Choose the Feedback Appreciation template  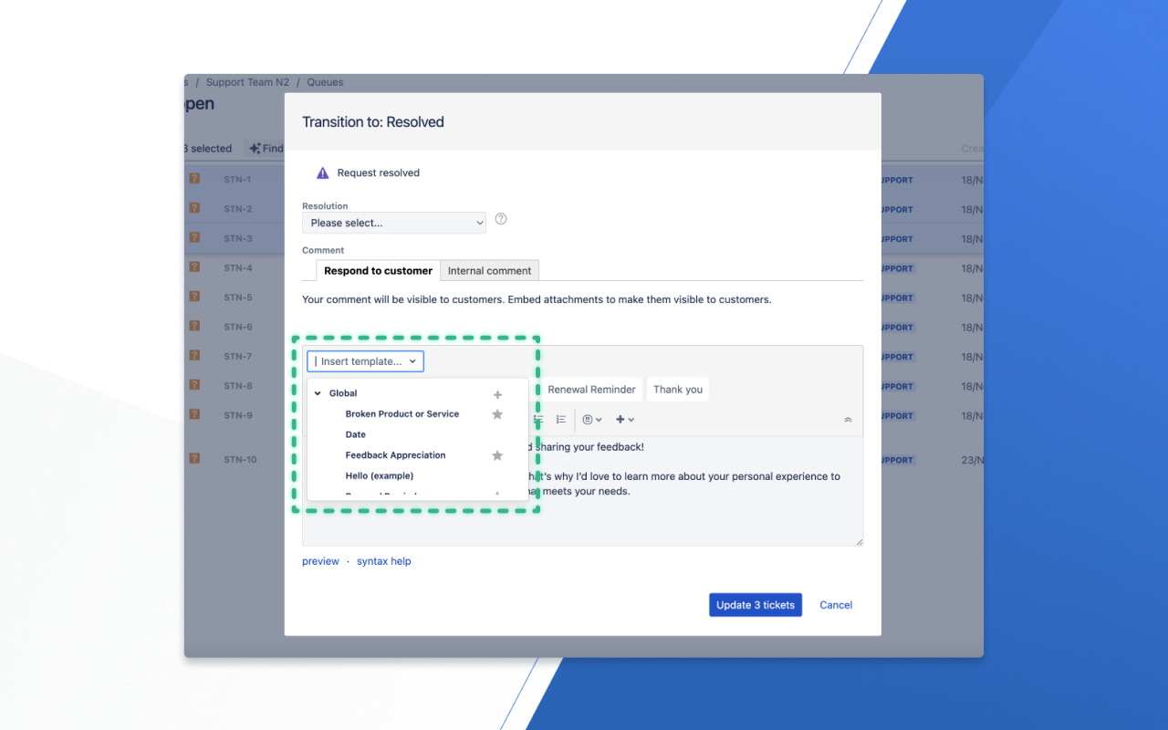(x=395, y=455)
